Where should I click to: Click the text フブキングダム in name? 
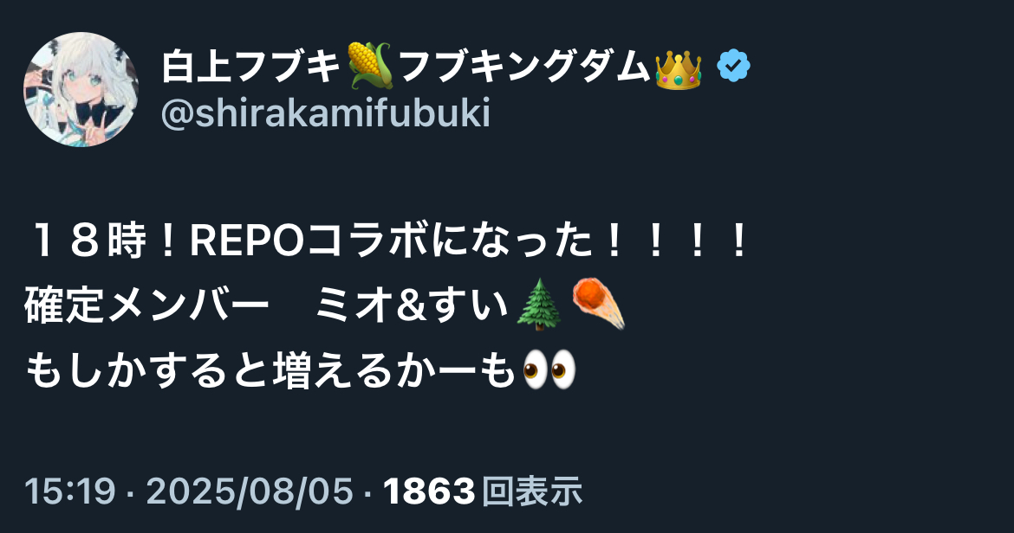click(x=524, y=67)
